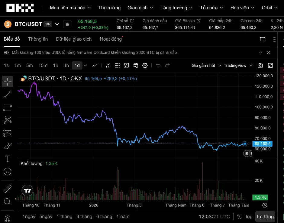Screen dimensions: 284x223
Task: Activate the zoom in tool
Action: coord(7,202)
